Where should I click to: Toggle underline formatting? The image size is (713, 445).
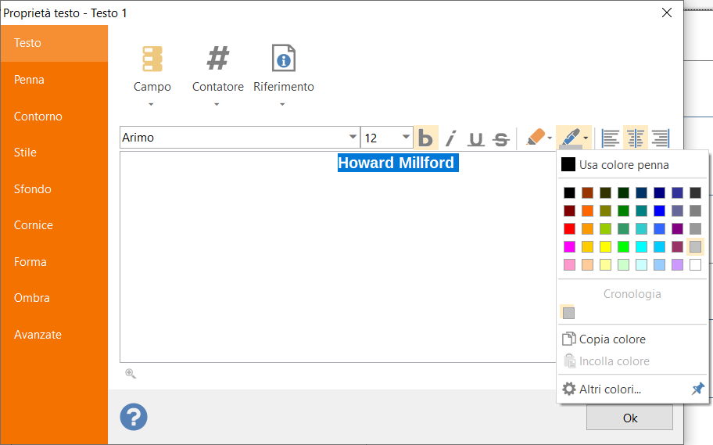tap(475, 138)
